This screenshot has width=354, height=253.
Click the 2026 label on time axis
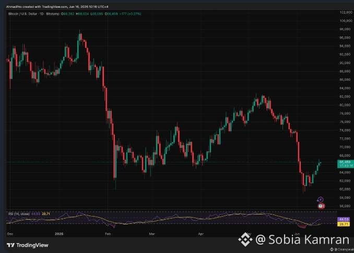click(x=59, y=234)
